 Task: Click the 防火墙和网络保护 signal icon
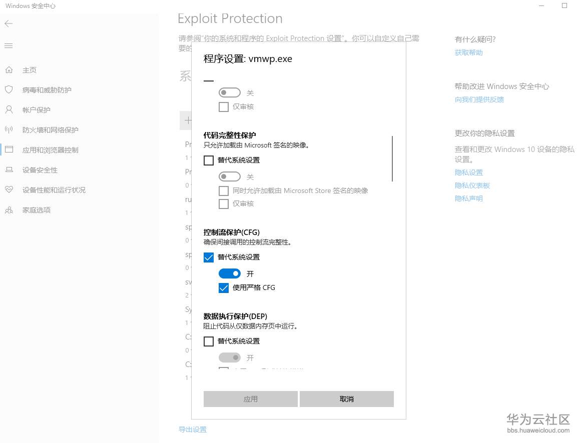(9, 130)
